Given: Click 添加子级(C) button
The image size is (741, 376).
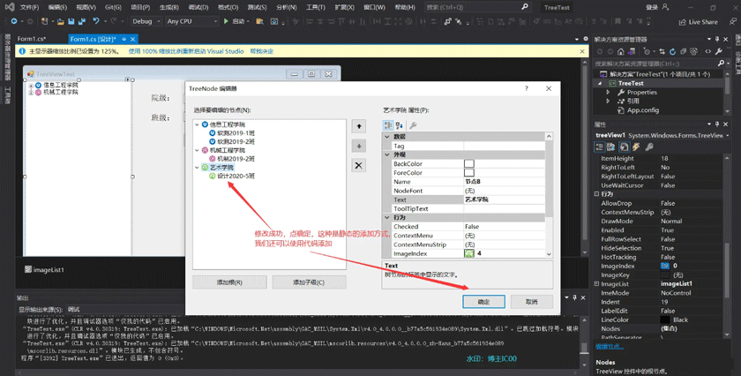Looking at the screenshot, I should [x=309, y=282].
